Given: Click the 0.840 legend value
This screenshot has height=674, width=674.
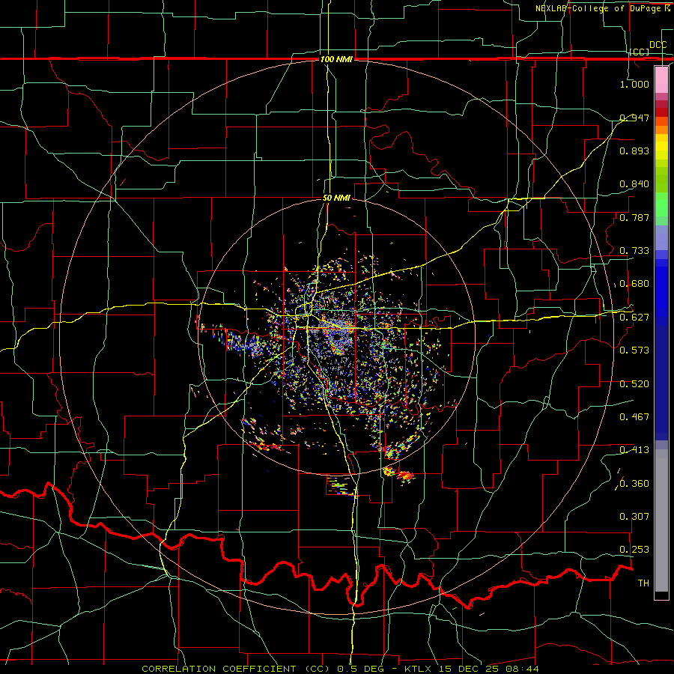Looking at the screenshot, I should pyautogui.click(x=634, y=184).
